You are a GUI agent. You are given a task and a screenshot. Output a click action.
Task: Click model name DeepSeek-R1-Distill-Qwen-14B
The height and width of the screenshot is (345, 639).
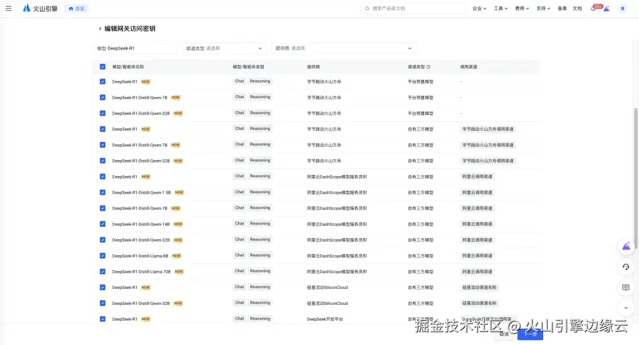[x=141, y=224]
